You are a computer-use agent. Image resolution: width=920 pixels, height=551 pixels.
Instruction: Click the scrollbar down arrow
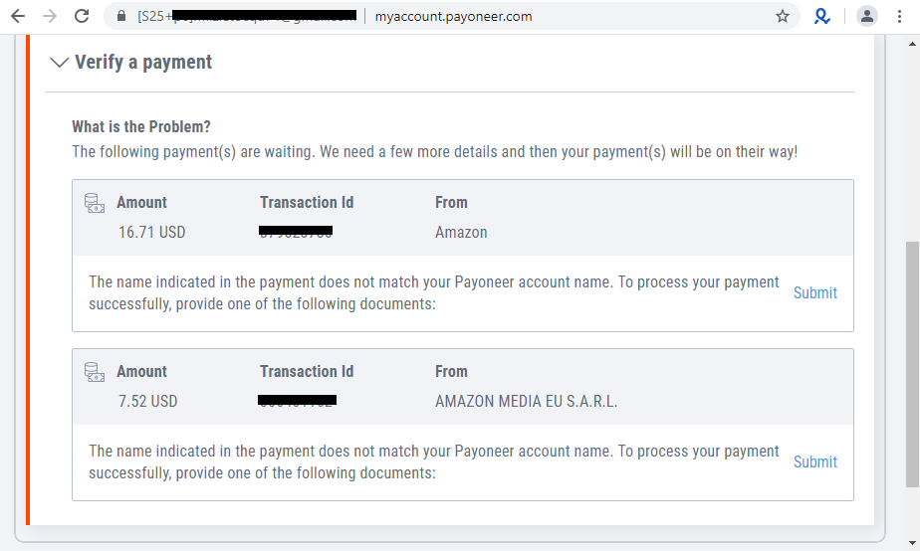pos(911,543)
